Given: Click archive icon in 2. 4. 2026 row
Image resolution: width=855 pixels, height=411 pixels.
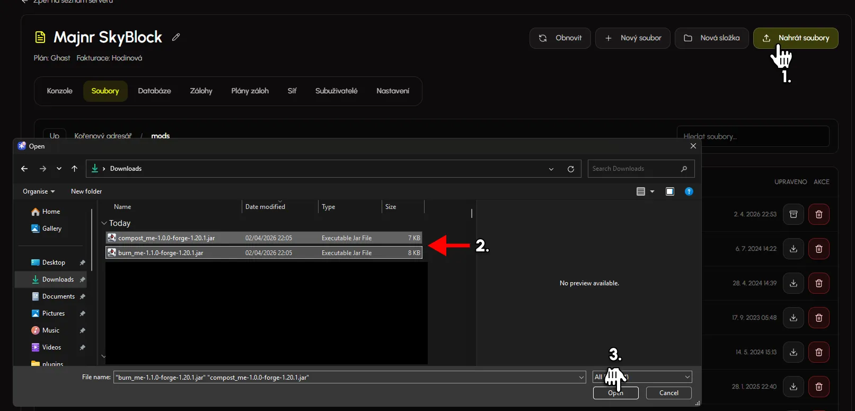Looking at the screenshot, I should [x=794, y=214].
